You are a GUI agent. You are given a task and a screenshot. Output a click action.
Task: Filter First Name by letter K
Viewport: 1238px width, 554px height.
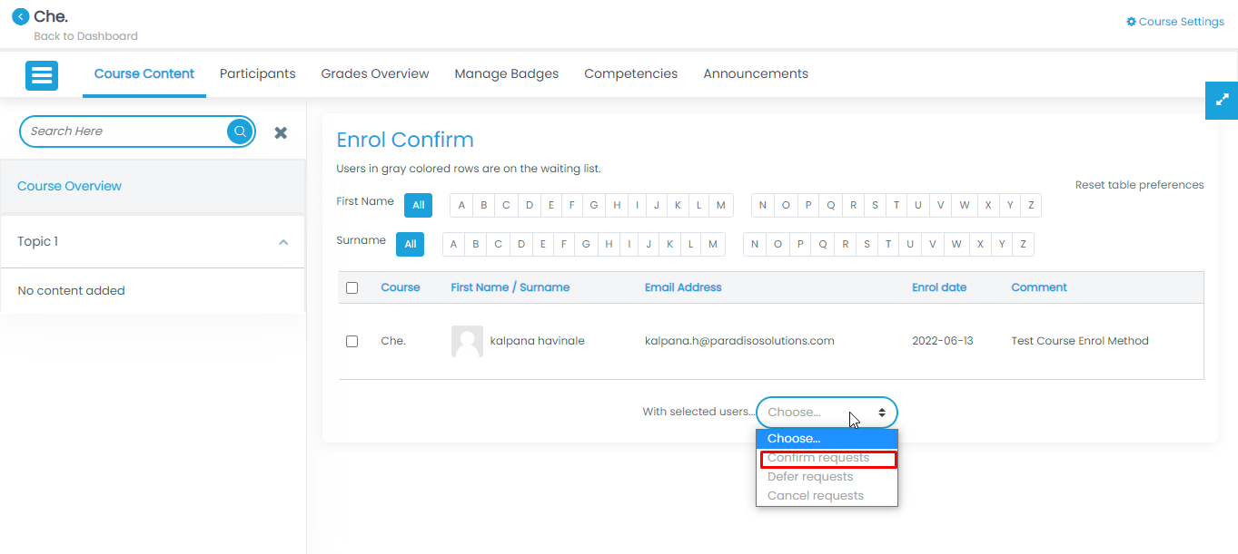tap(678, 206)
